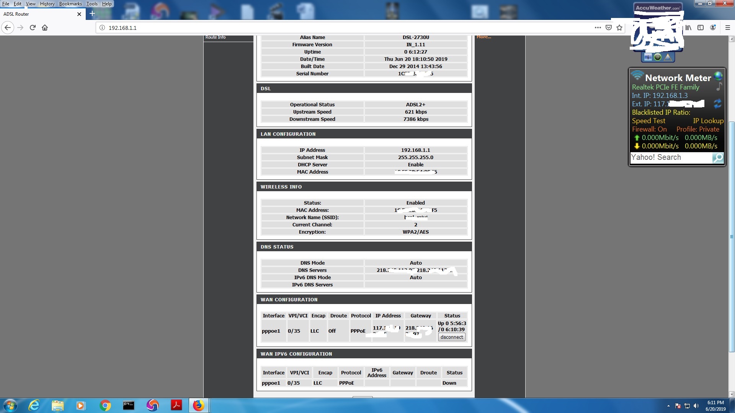
Task: Show Firefox library icon
Action: click(x=688, y=28)
